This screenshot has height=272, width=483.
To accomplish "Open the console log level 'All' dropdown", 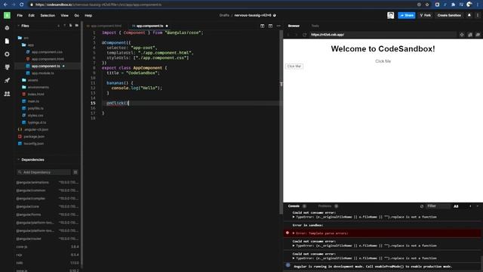I will pyautogui.click(x=456, y=206).
